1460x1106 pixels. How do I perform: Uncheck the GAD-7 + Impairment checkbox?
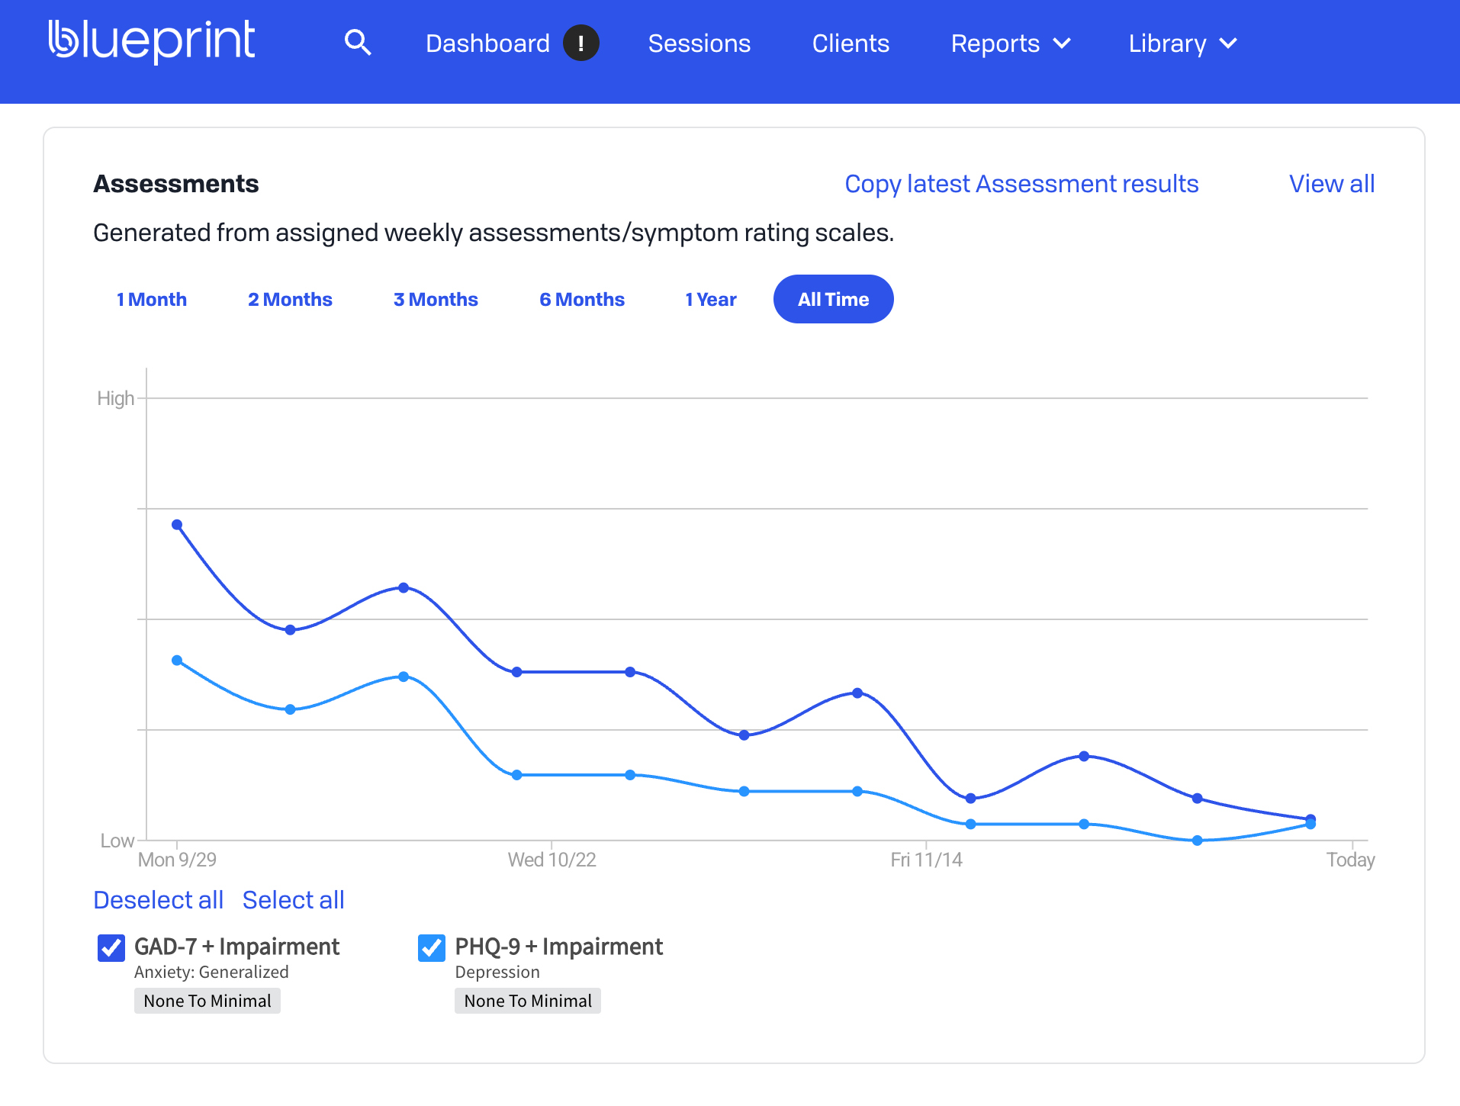pos(111,948)
